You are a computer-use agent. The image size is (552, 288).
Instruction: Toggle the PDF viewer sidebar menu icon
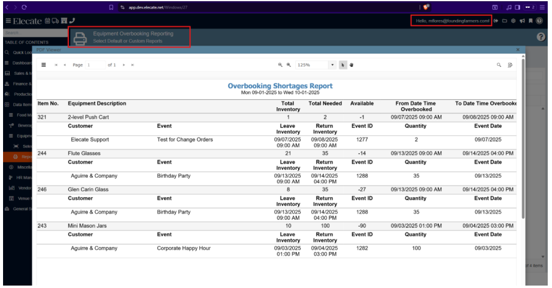[44, 65]
